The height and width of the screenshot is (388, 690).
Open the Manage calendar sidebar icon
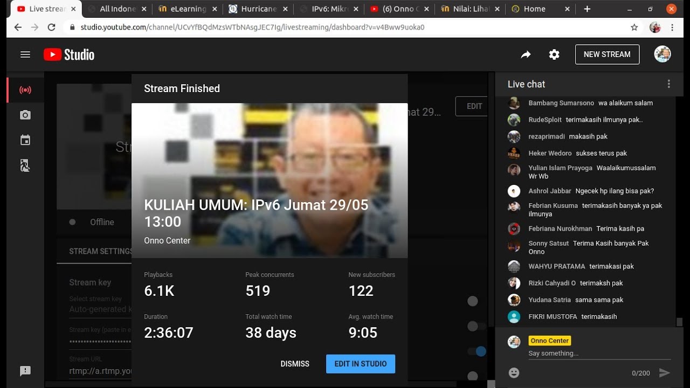coord(25,140)
